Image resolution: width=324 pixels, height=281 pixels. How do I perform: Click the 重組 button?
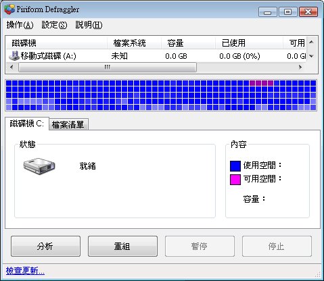[x=122, y=246]
